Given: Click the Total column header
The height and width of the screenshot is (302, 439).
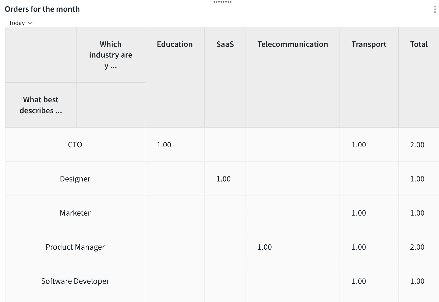Looking at the screenshot, I should click(419, 44).
